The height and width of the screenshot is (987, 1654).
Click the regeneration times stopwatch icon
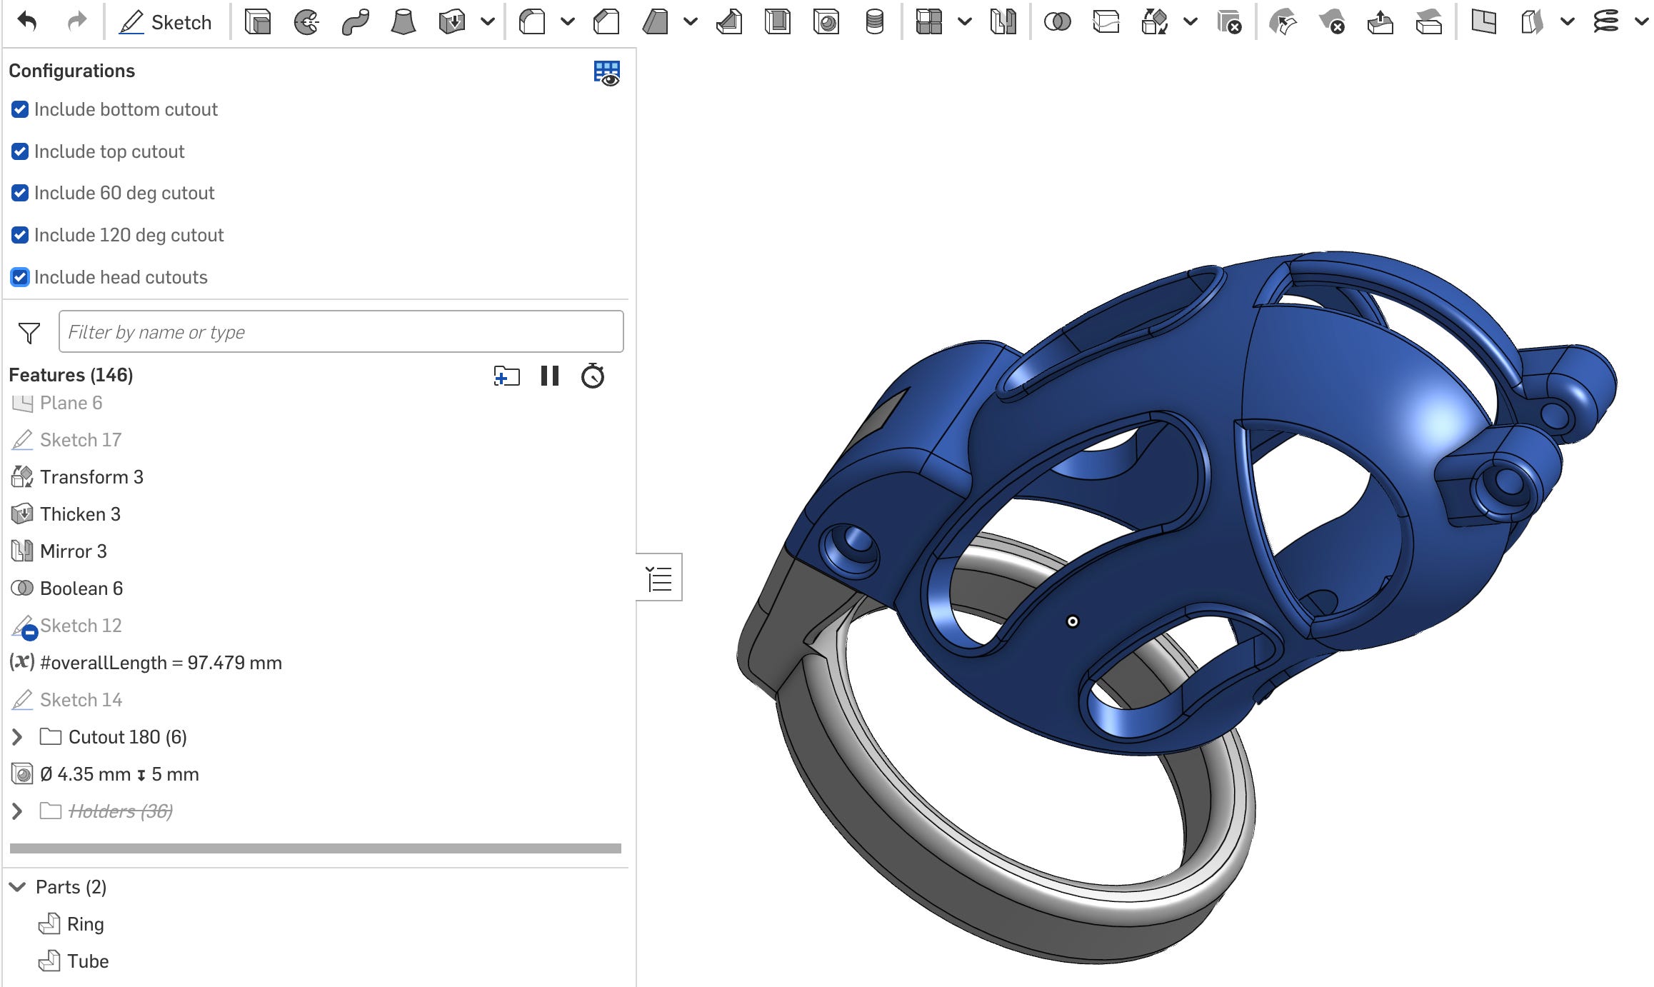(x=592, y=376)
